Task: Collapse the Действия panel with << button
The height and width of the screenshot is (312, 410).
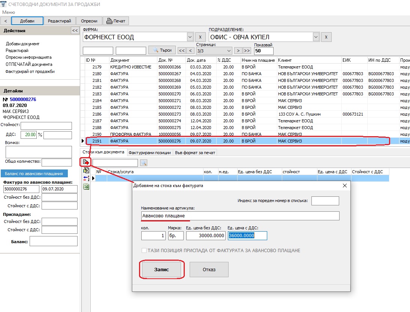Action: pos(75,31)
